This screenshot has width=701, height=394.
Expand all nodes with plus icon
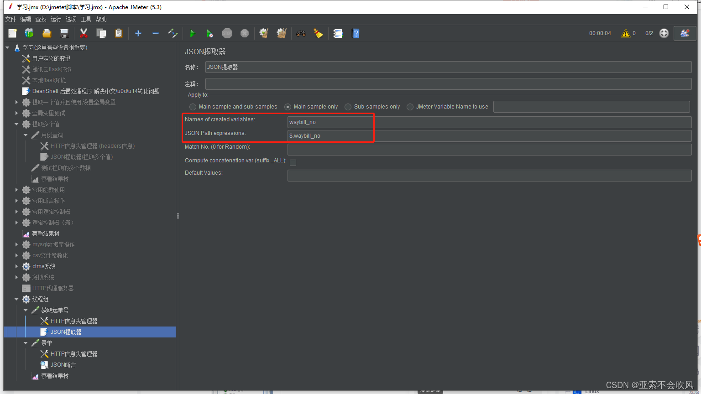tap(138, 33)
